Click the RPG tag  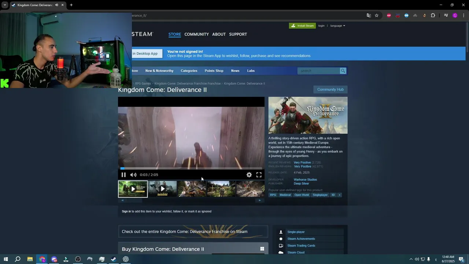273,195
